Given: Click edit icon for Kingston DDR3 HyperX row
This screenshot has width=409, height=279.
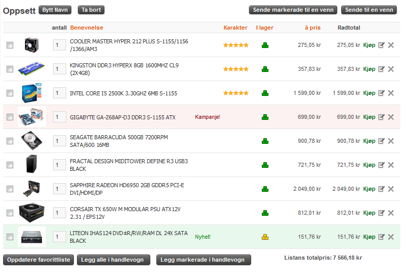Looking at the screenshot, I should [x=381, y=69].
